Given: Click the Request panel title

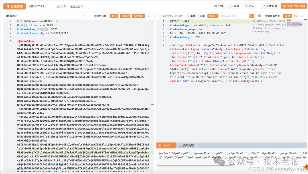Looking at the screenshot, I should pos(11,16).
